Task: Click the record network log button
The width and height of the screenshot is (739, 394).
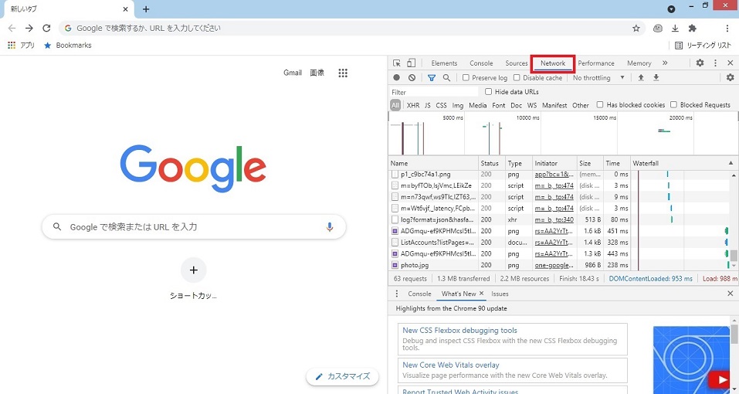Action: (x=397, y=78)
